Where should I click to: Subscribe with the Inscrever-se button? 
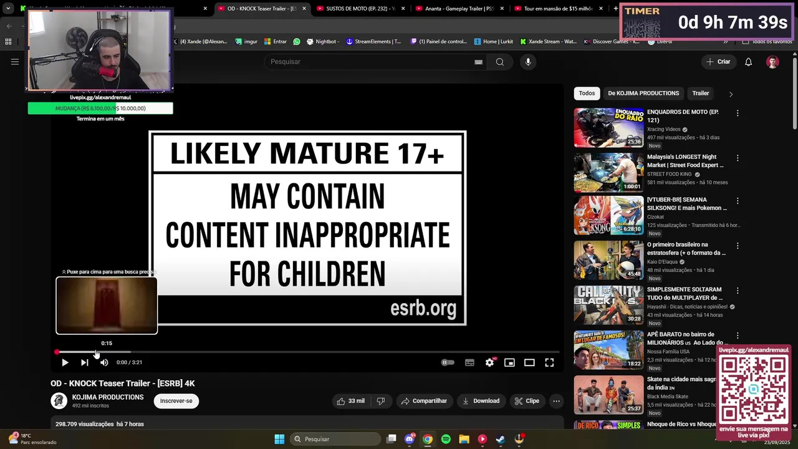pyautogui.click(x=176, y=401)
